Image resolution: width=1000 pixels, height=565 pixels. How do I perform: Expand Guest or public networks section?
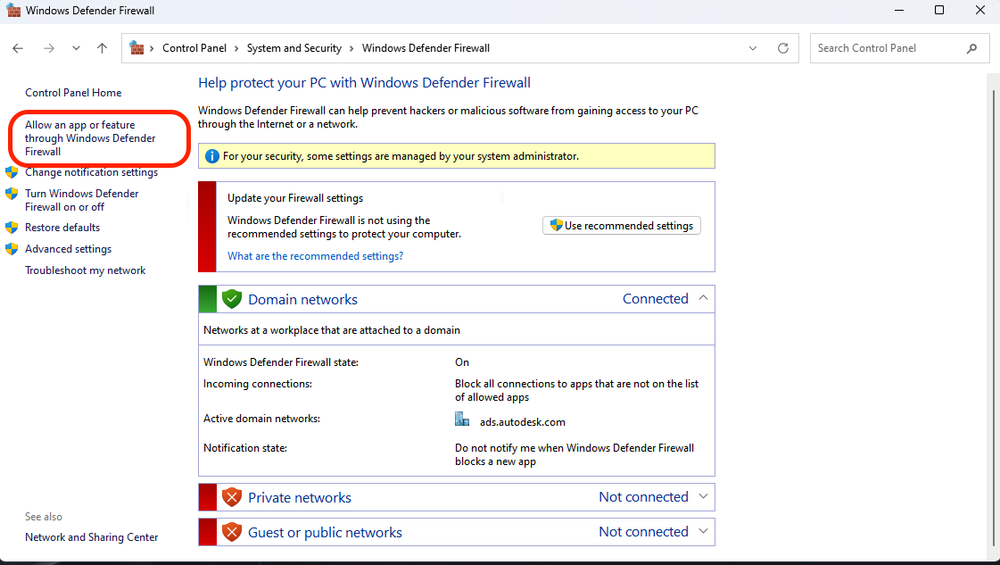(703, 531)
